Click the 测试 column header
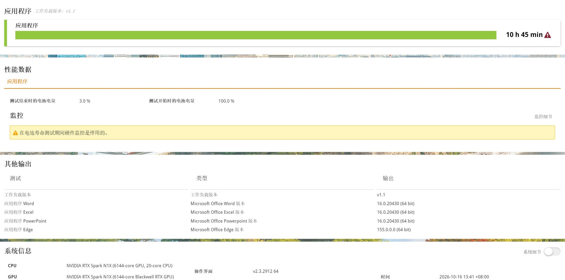565x280 pixels. pos(16,178)
